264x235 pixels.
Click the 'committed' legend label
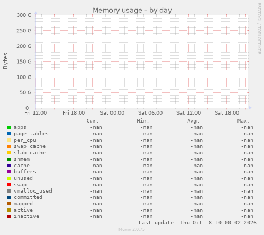point(28,197)
